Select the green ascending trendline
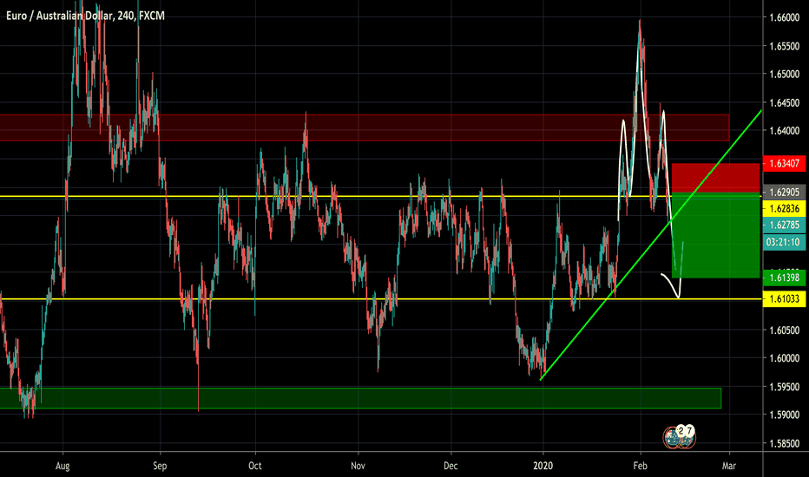Screen dimensions: 809x477 pos(651,245)
